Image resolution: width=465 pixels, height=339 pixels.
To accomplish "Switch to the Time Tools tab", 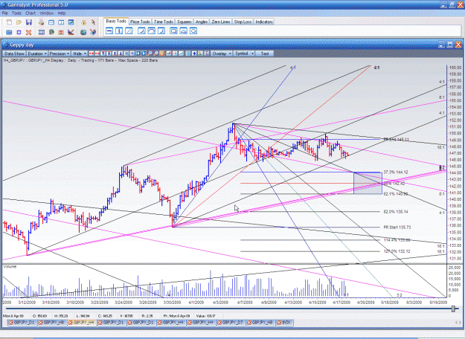I will click(164, 22).
